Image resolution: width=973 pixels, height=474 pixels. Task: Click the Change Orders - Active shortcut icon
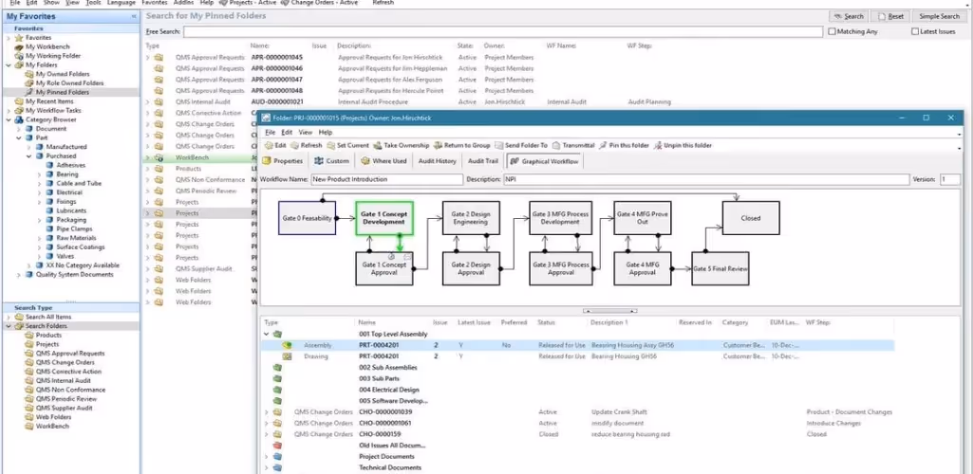285,3
